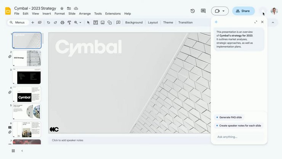The image size is (282, 159).
Task: Select the Paint format tool
Action: [x=69, y=23]
